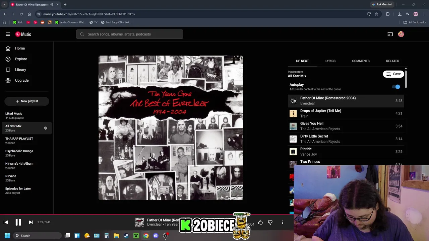The height and width of the screenshot is (241, 429).
Task: Click the Everclear album cover art
Action: click(171, 128)
